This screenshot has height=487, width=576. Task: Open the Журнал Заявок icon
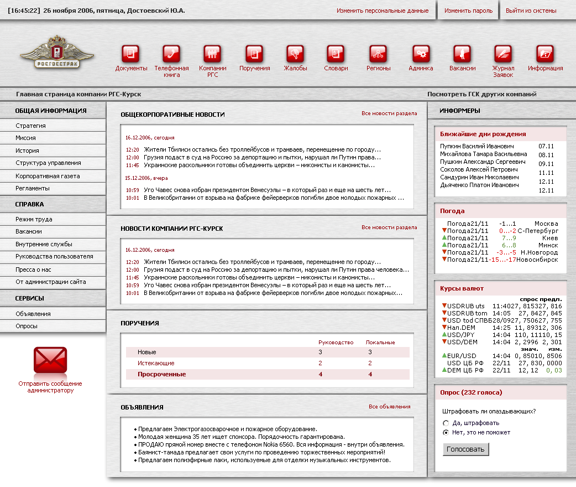tap(503, 54)
